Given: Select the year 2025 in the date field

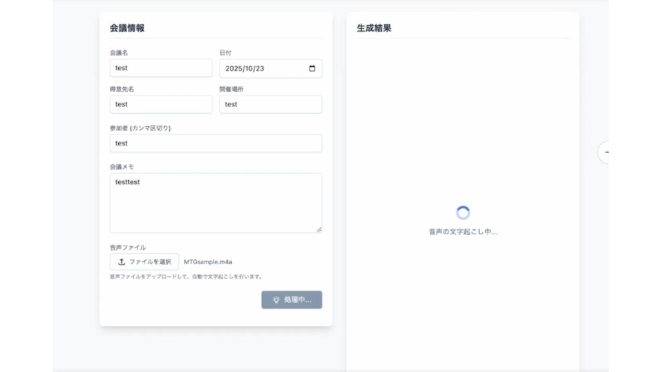Looking at the screenshot, I should click(234, 68).
